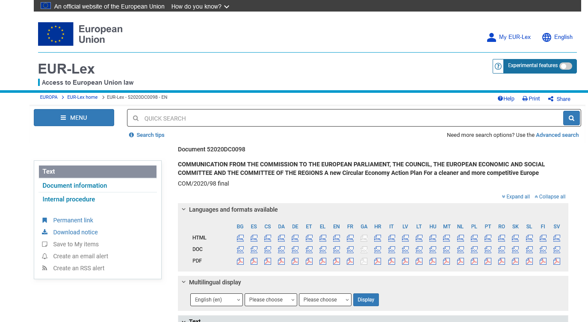Print the page

click(x=531, y=98)
